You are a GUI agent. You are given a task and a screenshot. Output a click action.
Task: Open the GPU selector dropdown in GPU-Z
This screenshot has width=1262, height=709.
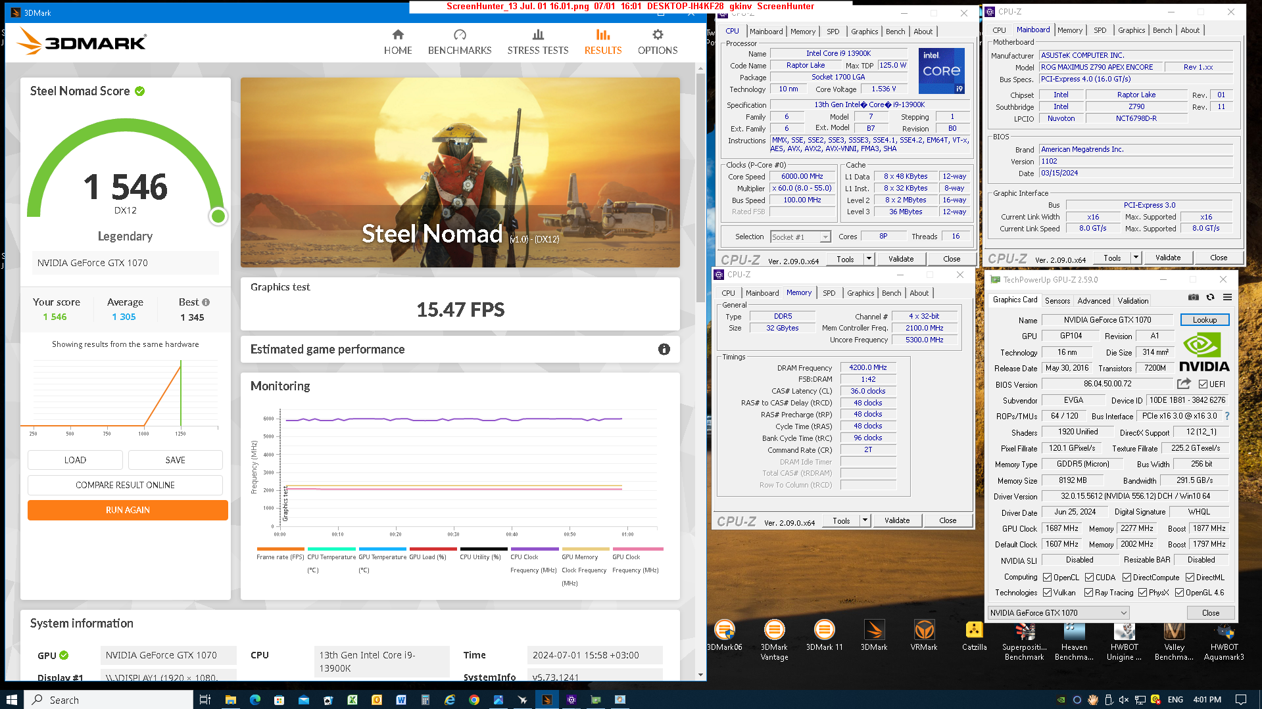point(1058,613)
